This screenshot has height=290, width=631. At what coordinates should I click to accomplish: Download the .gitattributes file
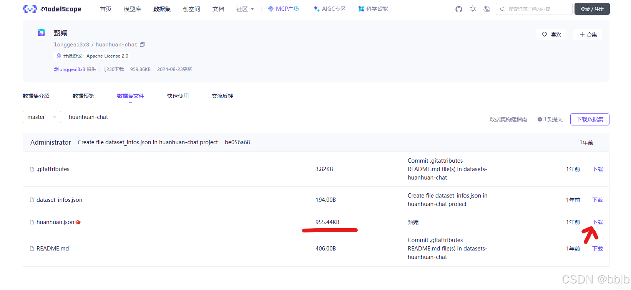point(598,169)
